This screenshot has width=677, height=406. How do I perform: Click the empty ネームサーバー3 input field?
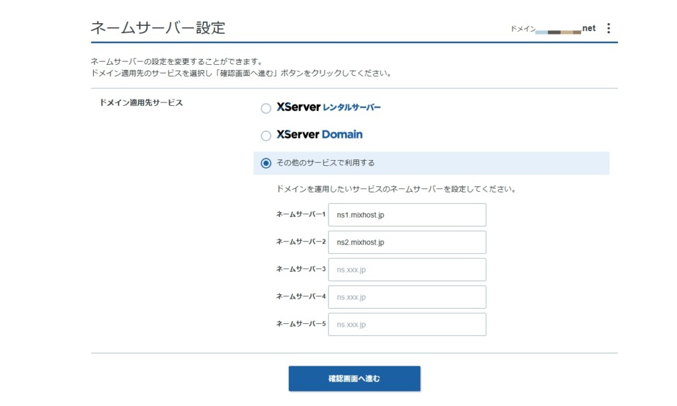[x=407, y=269]
